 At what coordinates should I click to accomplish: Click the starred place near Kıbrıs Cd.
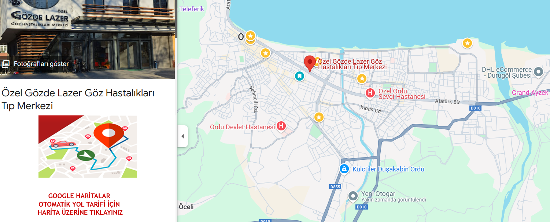319,117
